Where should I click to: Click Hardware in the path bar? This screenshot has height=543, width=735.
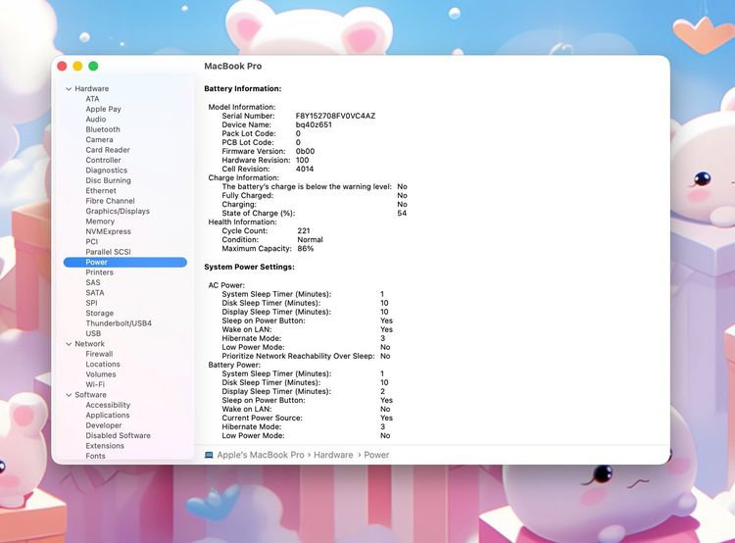[333, 455]
